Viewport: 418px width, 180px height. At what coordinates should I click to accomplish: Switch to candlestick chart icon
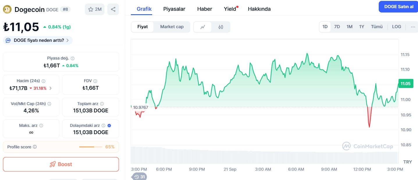221,27
